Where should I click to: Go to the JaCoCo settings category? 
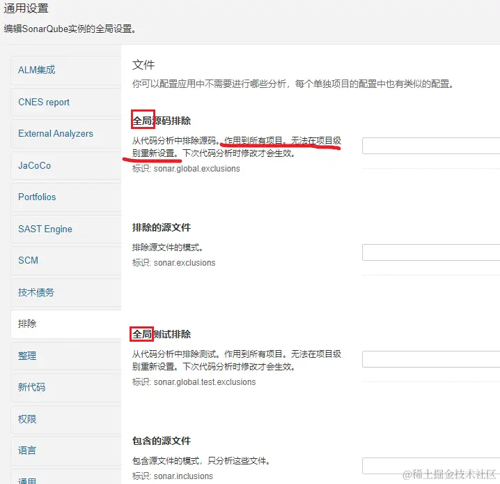(66, 165)
